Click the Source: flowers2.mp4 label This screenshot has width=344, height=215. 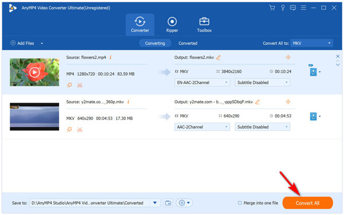click(86, 57)
